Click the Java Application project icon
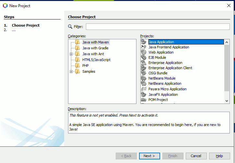Image resolution: width=235 pixels, height=163 pixels. point(144,42)
